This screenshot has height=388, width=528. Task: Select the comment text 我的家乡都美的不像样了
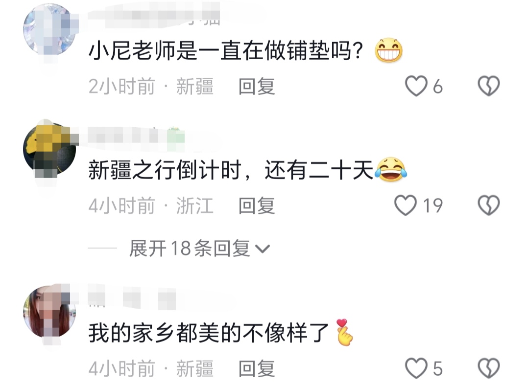point(209,333)
